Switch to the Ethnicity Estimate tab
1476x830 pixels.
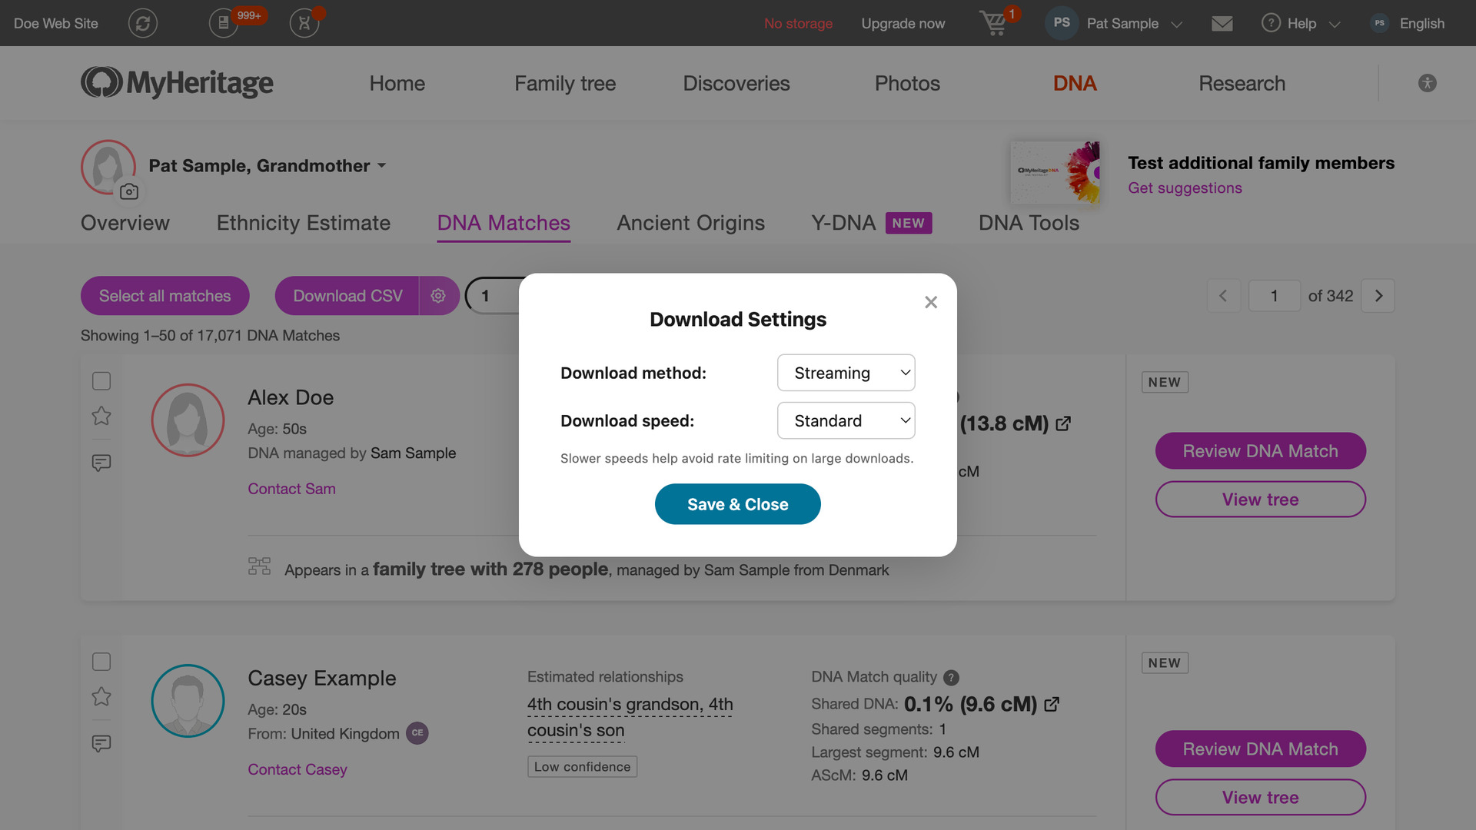[304, 223]
